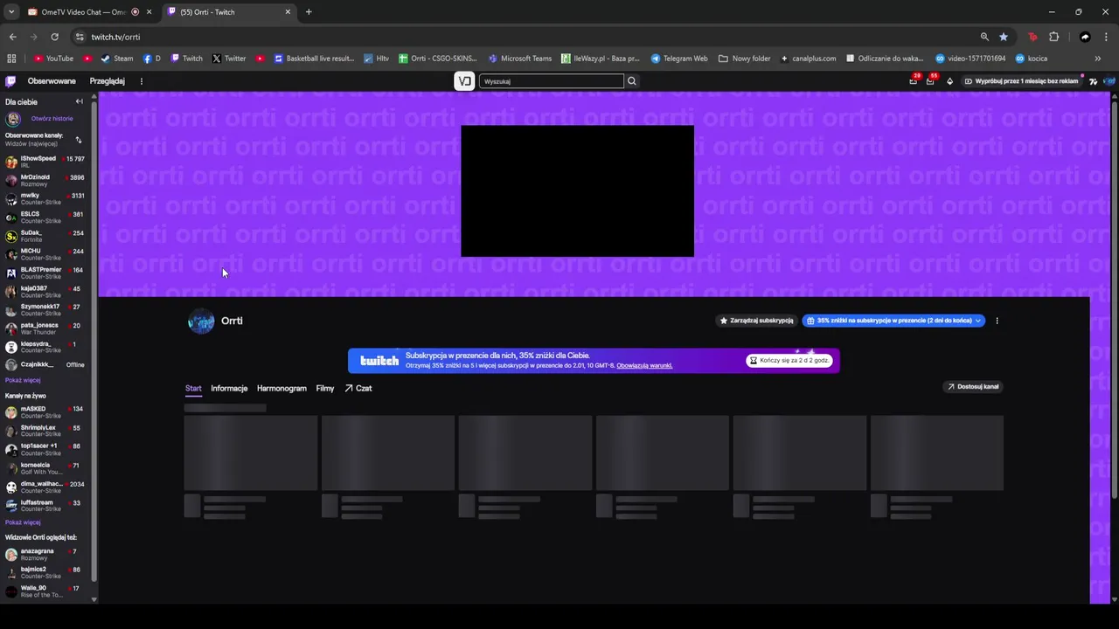Open pata_jonescs War Thunder channel
The width and height of the screenshot is (1119, 629).
point(45,328)
